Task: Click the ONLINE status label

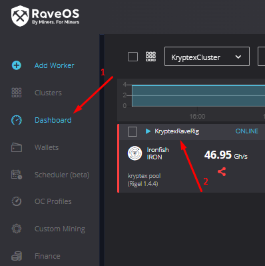Action: (247, 131)
